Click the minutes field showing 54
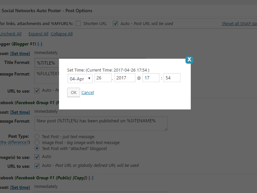257x193 pixels. click(x=172, y=78)
